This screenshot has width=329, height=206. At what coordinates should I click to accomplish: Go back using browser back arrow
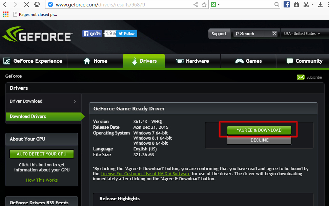(x=5, y=4)
